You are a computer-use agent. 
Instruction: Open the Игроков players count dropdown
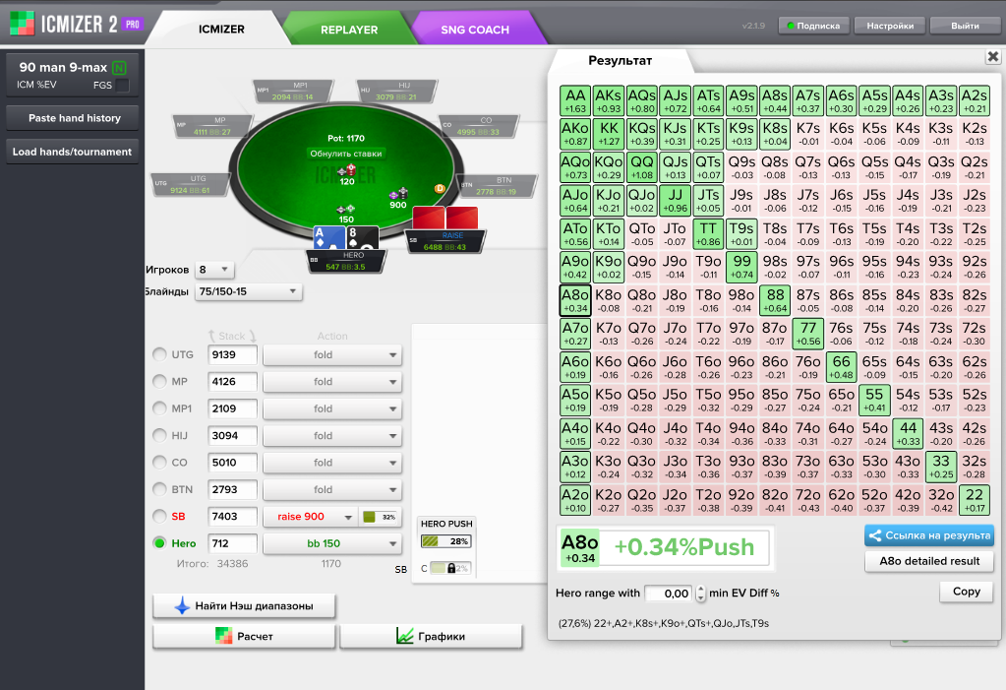pyautogui.click(x=214, y=270)
